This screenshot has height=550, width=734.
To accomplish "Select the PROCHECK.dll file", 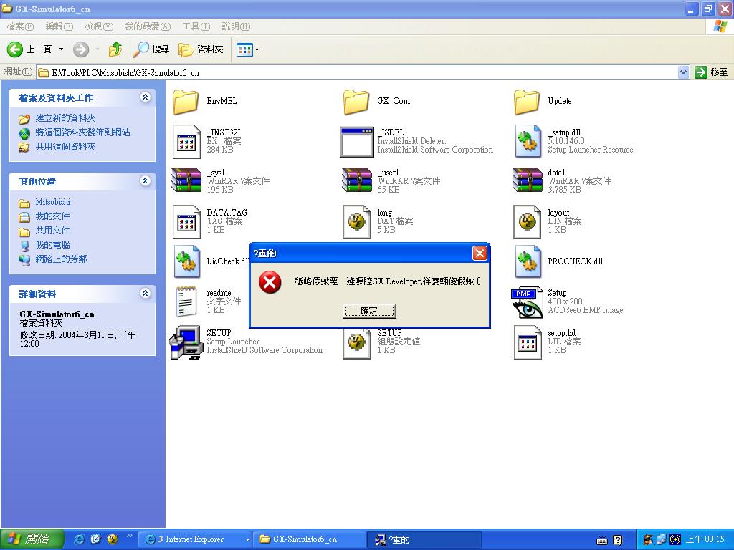I will pyautogui.click(x=528, y=261).
